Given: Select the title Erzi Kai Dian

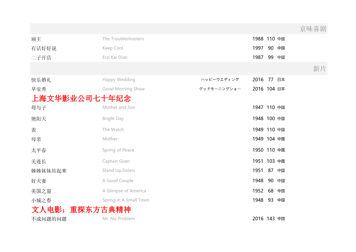Looking at the screenshot, I should [115, 57].
